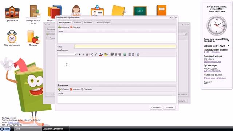Insert hyperlink with the globe icon
Viewport: 233px width, 131px height.
click(125, 55)
